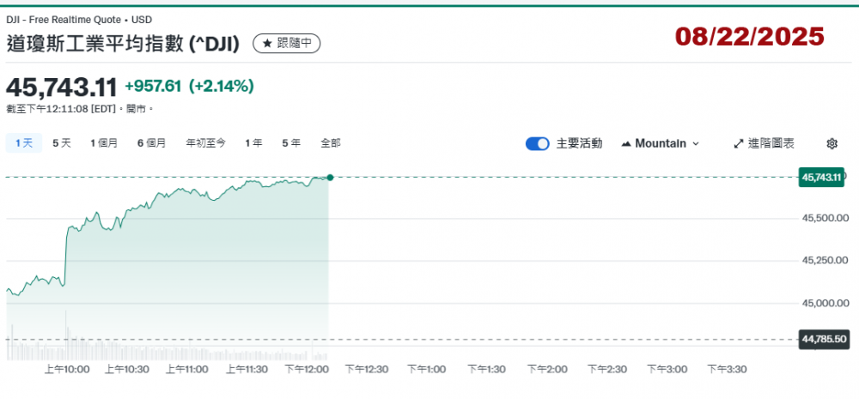Click the green 45,743.11 price axis label
Image resolution: width=859 pixels, height=399 pixels.
(820, 178)
